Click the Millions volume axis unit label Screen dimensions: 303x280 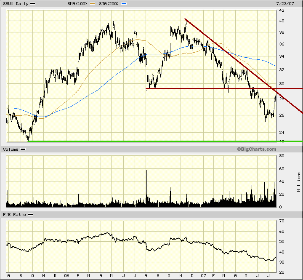point(299,181)
